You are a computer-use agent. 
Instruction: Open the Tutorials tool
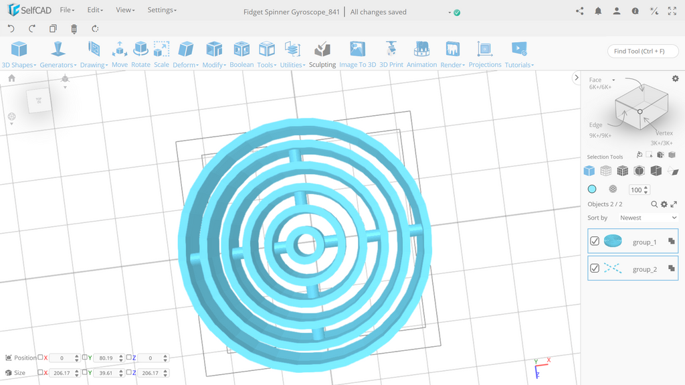pyautogui.click(x=519, y=54)
